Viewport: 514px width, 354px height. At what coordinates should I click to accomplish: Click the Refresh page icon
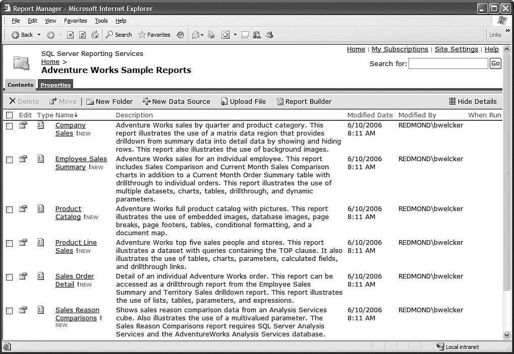tap(83, 35)
